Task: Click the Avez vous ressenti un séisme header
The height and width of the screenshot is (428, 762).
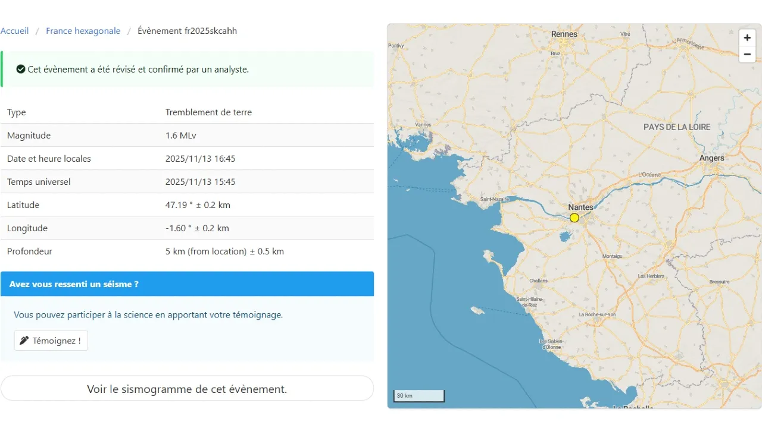Action: [74, 284]
